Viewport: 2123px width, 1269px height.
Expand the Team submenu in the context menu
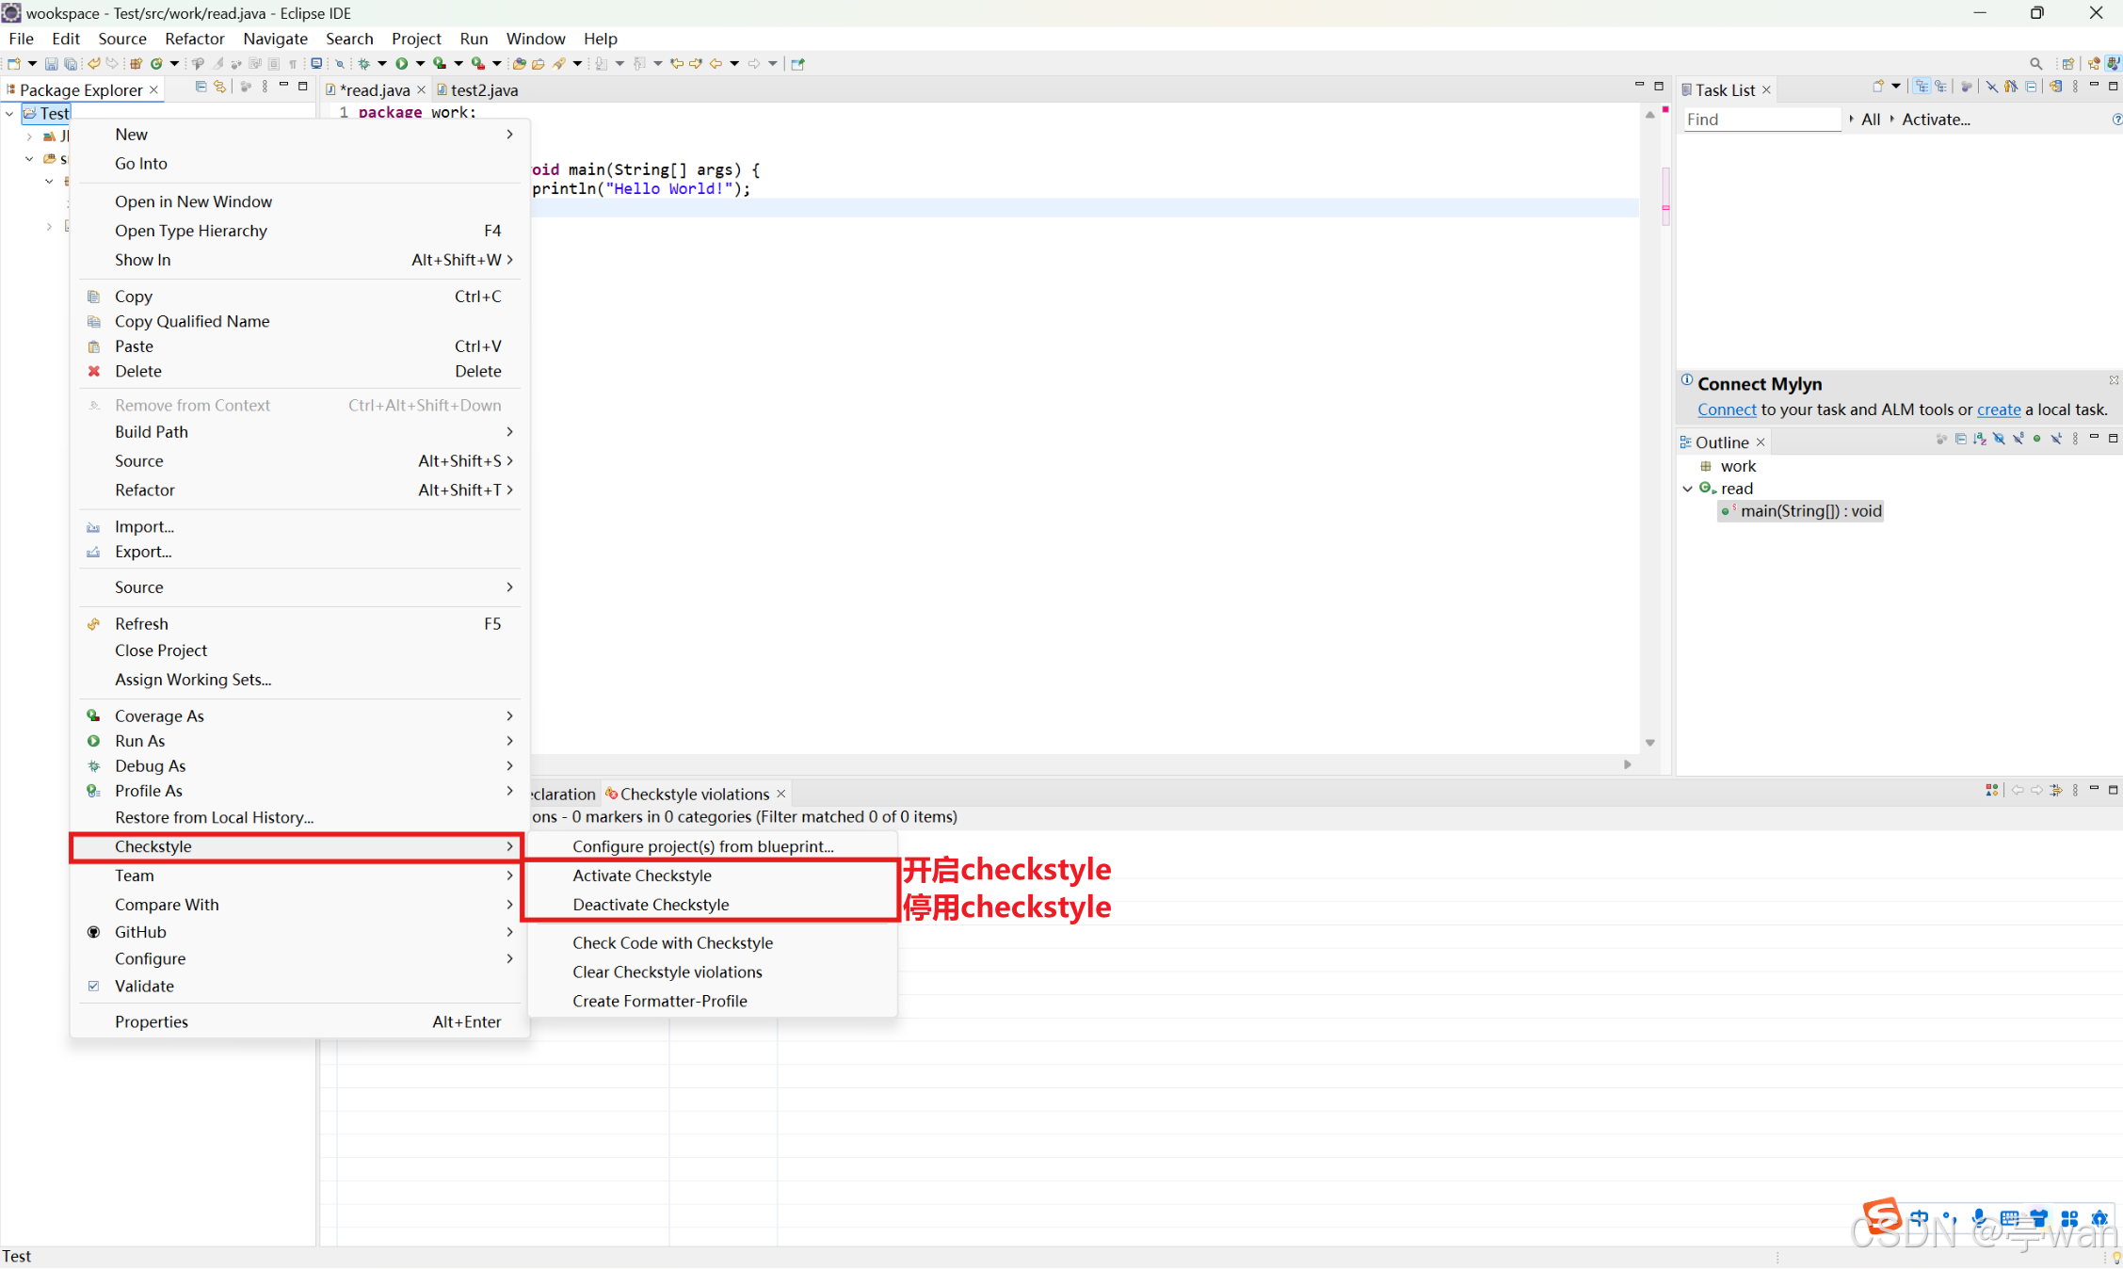(x=135, y=875)
